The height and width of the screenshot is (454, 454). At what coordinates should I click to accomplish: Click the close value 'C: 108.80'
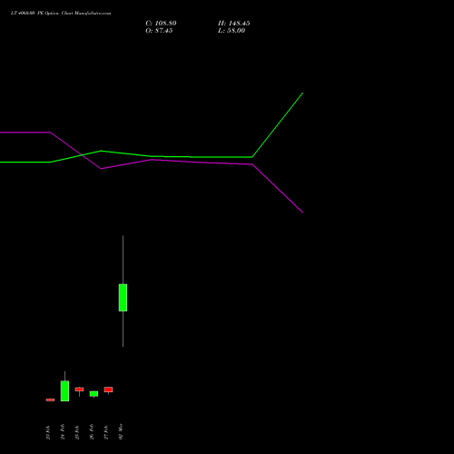click(161, 24)
